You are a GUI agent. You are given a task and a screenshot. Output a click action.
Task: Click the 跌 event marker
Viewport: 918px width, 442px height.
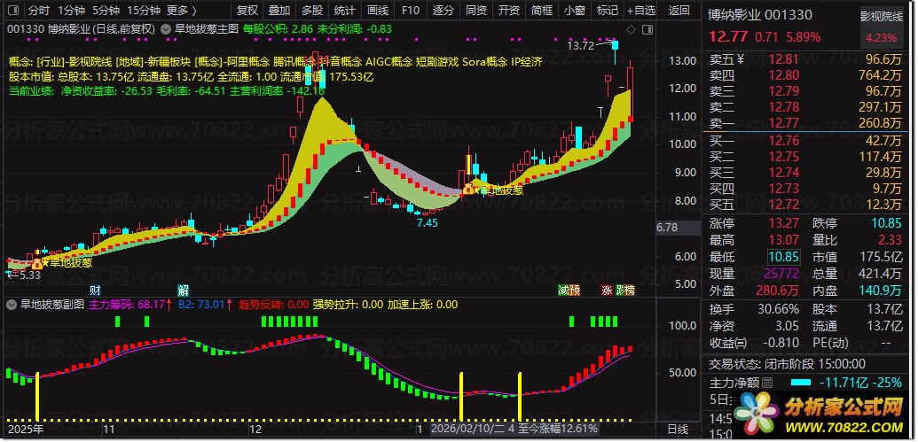click(x=620, y=290)
